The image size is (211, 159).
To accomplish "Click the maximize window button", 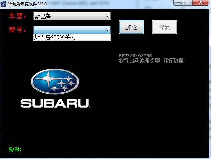I will coord(188,3).
